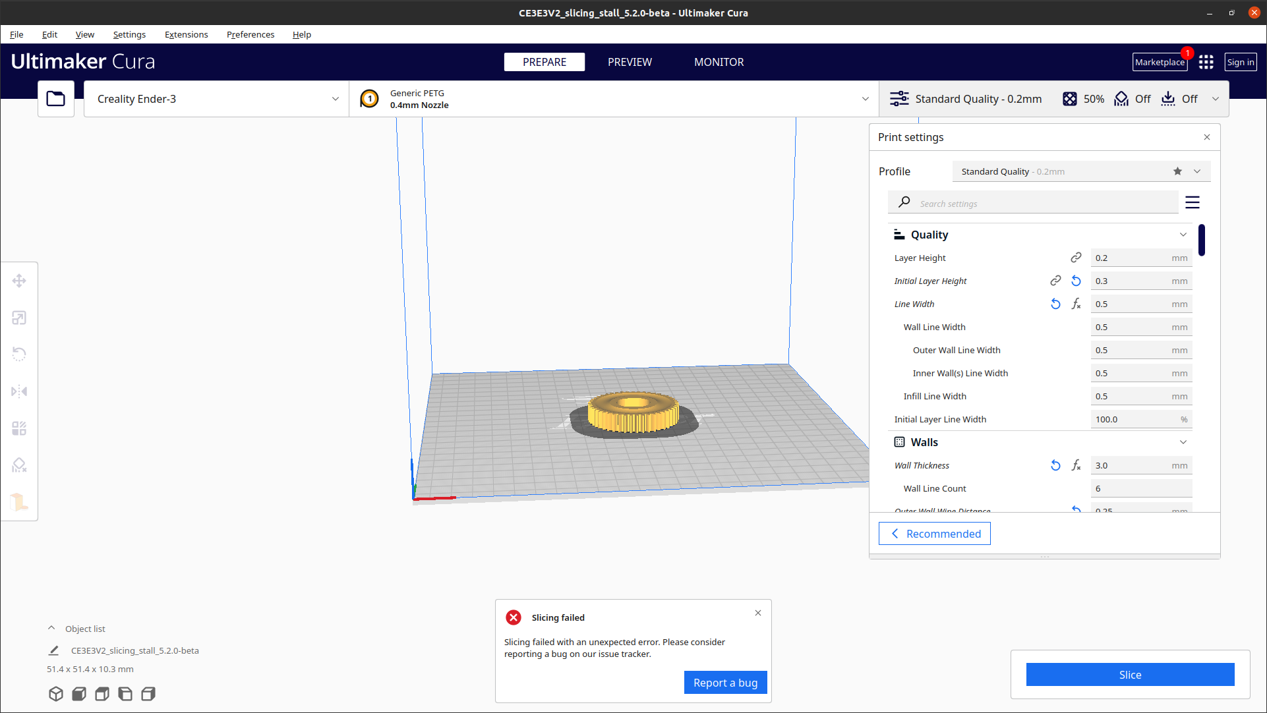Switch to 3D view cube icon
Image resolution: width=1267 pixels, height=713 pixels.
[x=56, y=694]
